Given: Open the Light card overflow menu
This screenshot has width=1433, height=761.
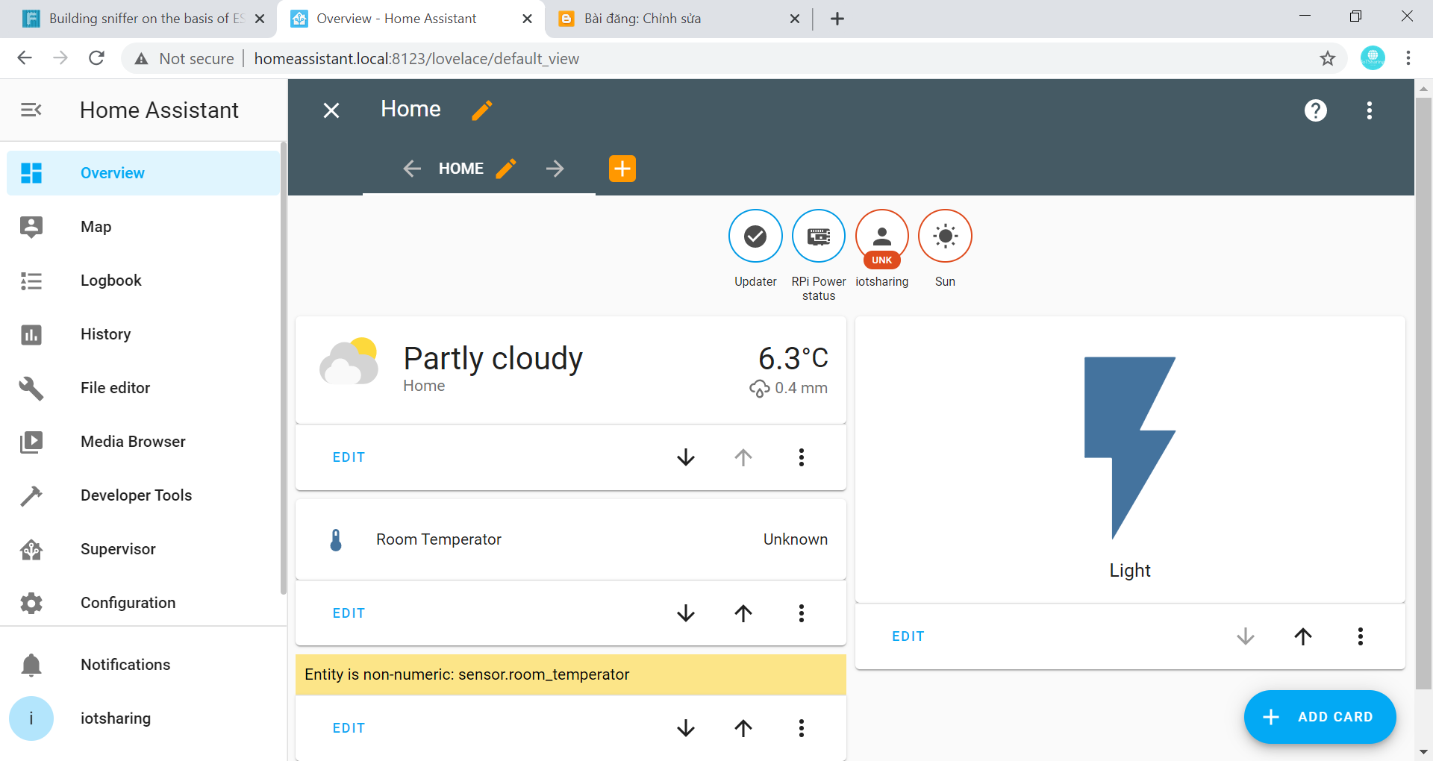Looking at the screenshot, I should pos(1360,636).
